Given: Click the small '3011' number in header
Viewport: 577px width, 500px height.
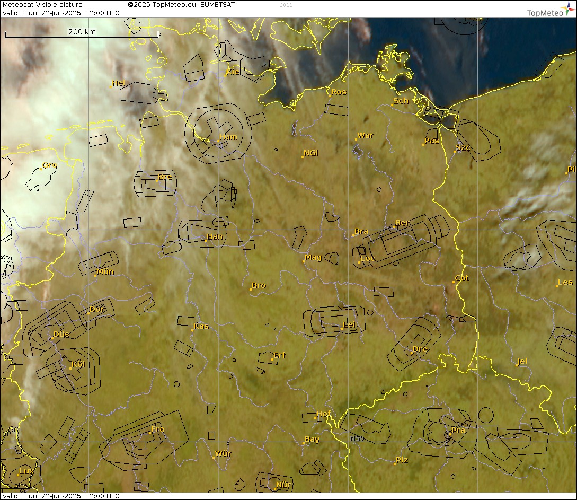Looking at the screenshot, I should [x=286, y=5].
